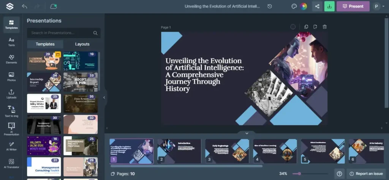Screen dimensions: 389x180
Task: Click the share icon in top bar
Action: 316,6
